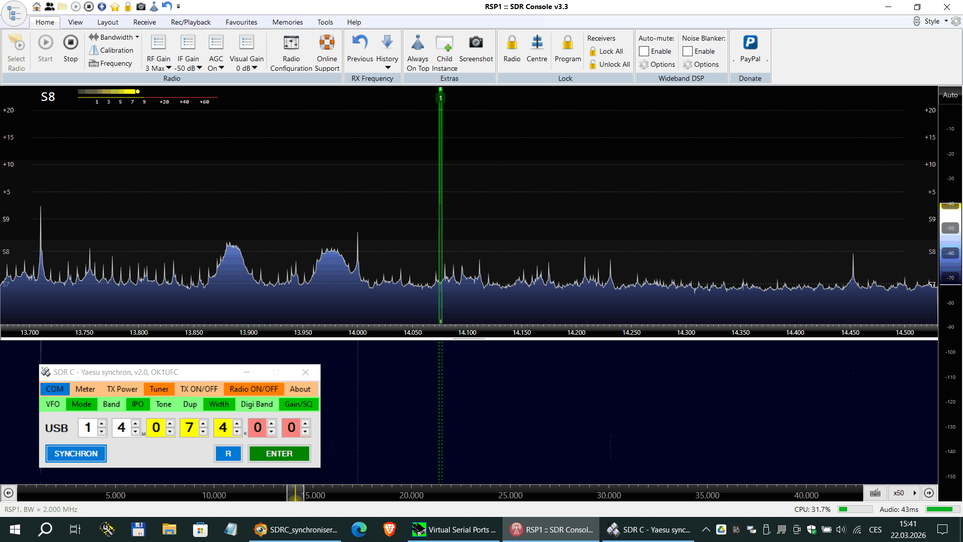The width and height of the screenshot is (963, 542).
Task: Click the Previous RX frequency icon
Action: click(x=360, y=43)
